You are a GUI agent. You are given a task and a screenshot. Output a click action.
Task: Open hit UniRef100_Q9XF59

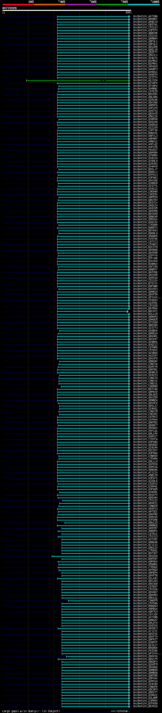pyautogui.click(x=145, y=294)
